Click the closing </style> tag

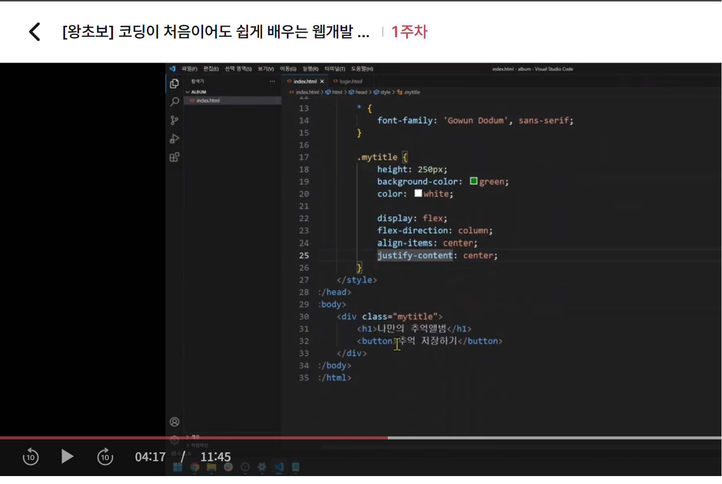click(x=357, y=280)
